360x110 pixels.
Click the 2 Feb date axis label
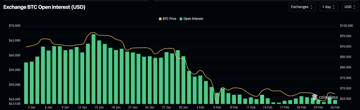pyautogui.click(x=200, y=107)
